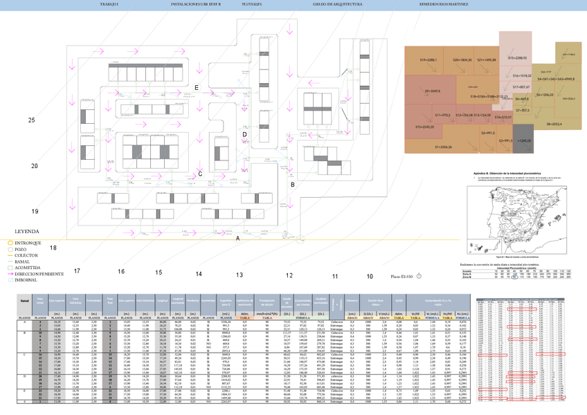Image resolution: width=587 pixels, height=415 pixels.
Task: Click the ENTRONQUE circle symbol in legend
Action: pyautogui.click(x=10, y=243)
